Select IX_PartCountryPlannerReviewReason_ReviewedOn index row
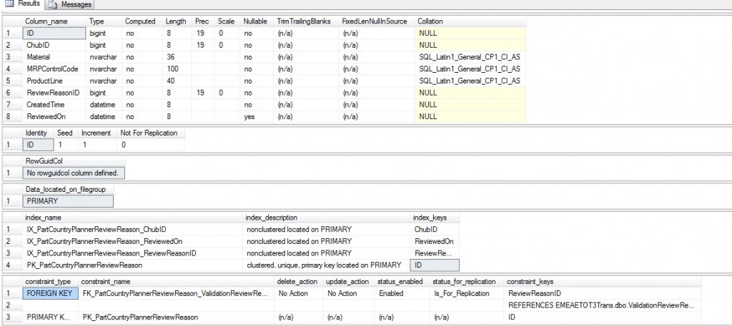The height and width of the screenshot is (326, 732). click(x=133, y=241)
